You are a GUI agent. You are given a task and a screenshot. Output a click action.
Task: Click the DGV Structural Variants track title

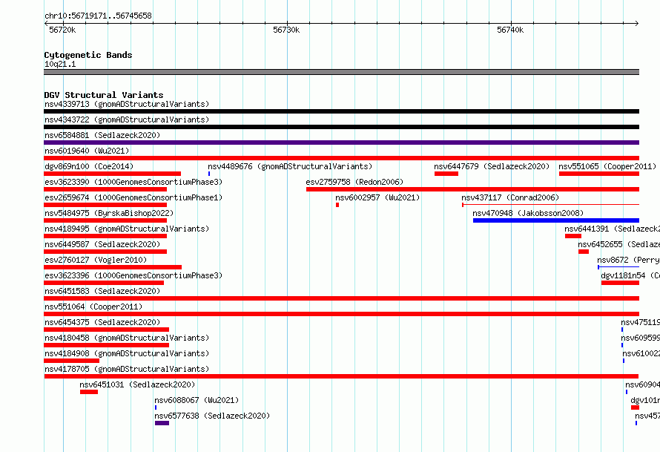tap(104, 95)
